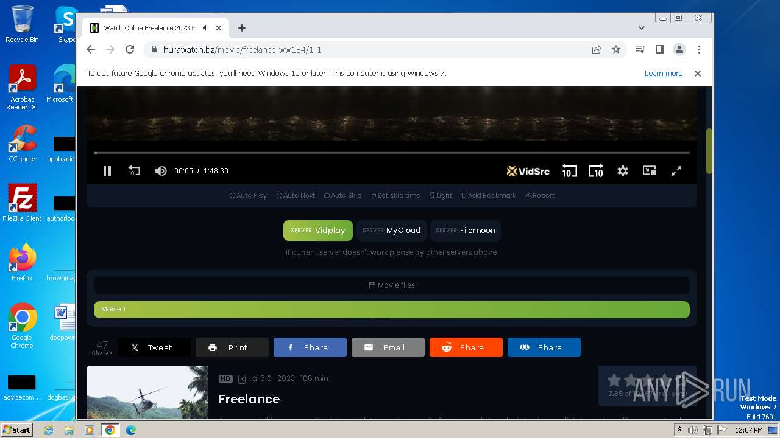Open Recycle Bin on desktop
The width and height of the screenshot is (780, 438).
(x=22, y=24)
